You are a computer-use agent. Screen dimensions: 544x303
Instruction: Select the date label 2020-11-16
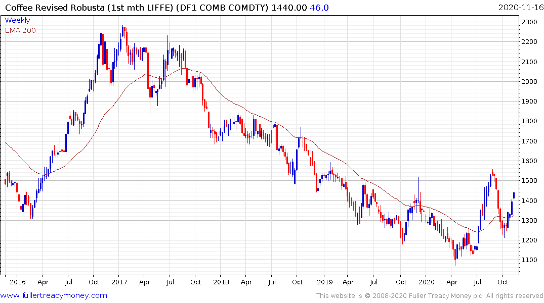pyautogui.click(x=521, y=8)
